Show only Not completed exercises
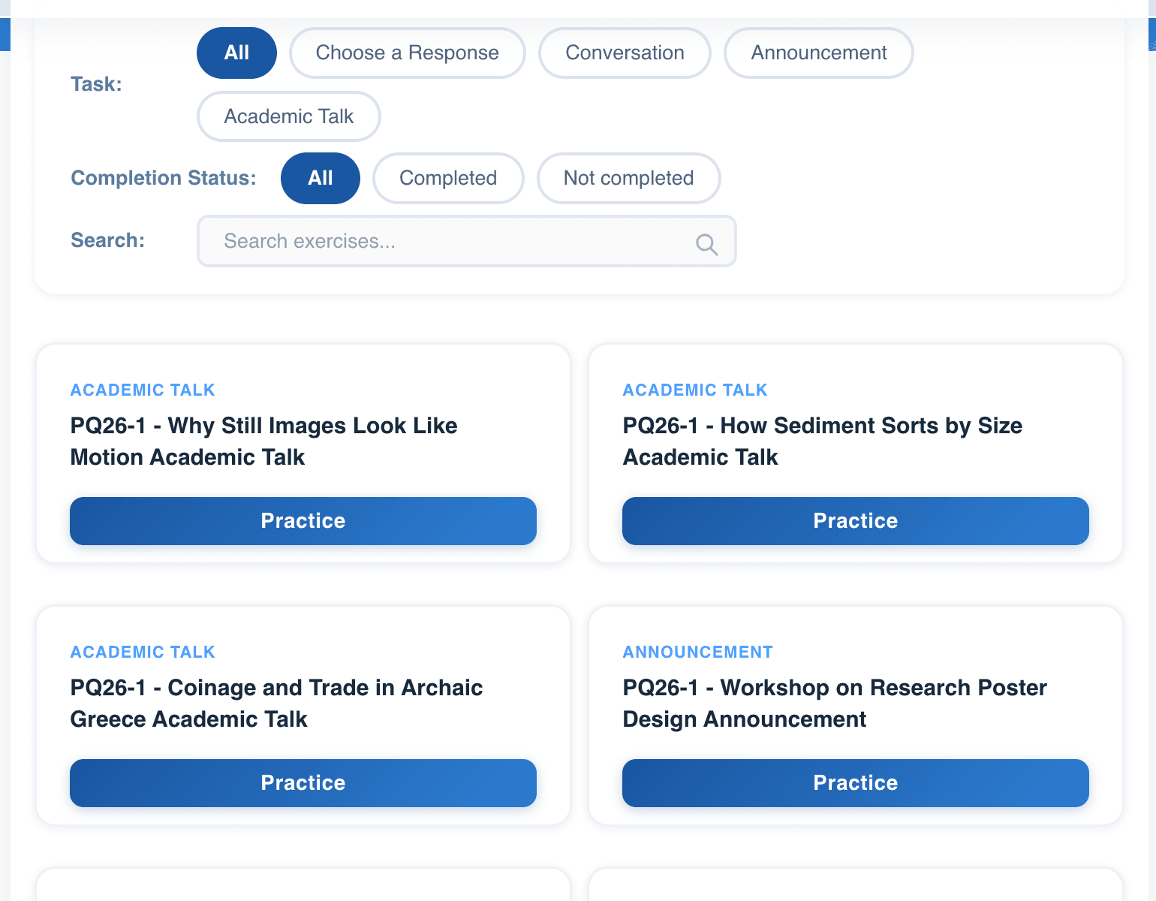This screenshot has height=901, width=1156. coord(628,179)
